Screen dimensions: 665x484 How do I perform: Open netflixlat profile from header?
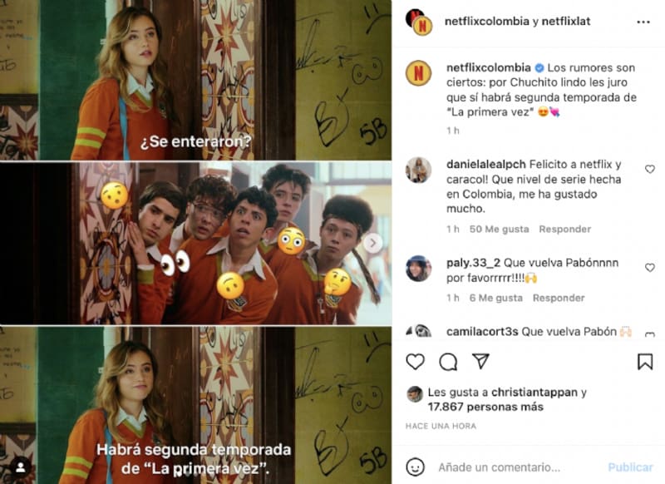click(566, 22)
